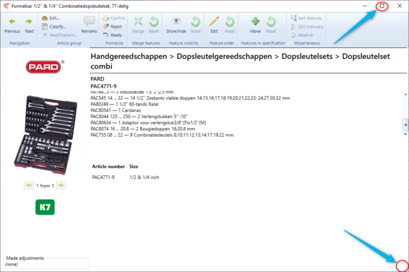The image size is (409, 272).
Task: Select article number PAC4771-9 table cell
Action: [103, 177]
